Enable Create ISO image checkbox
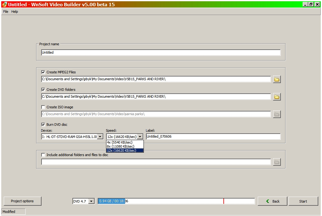The image size is (322, 216). [x=43, y=107]
